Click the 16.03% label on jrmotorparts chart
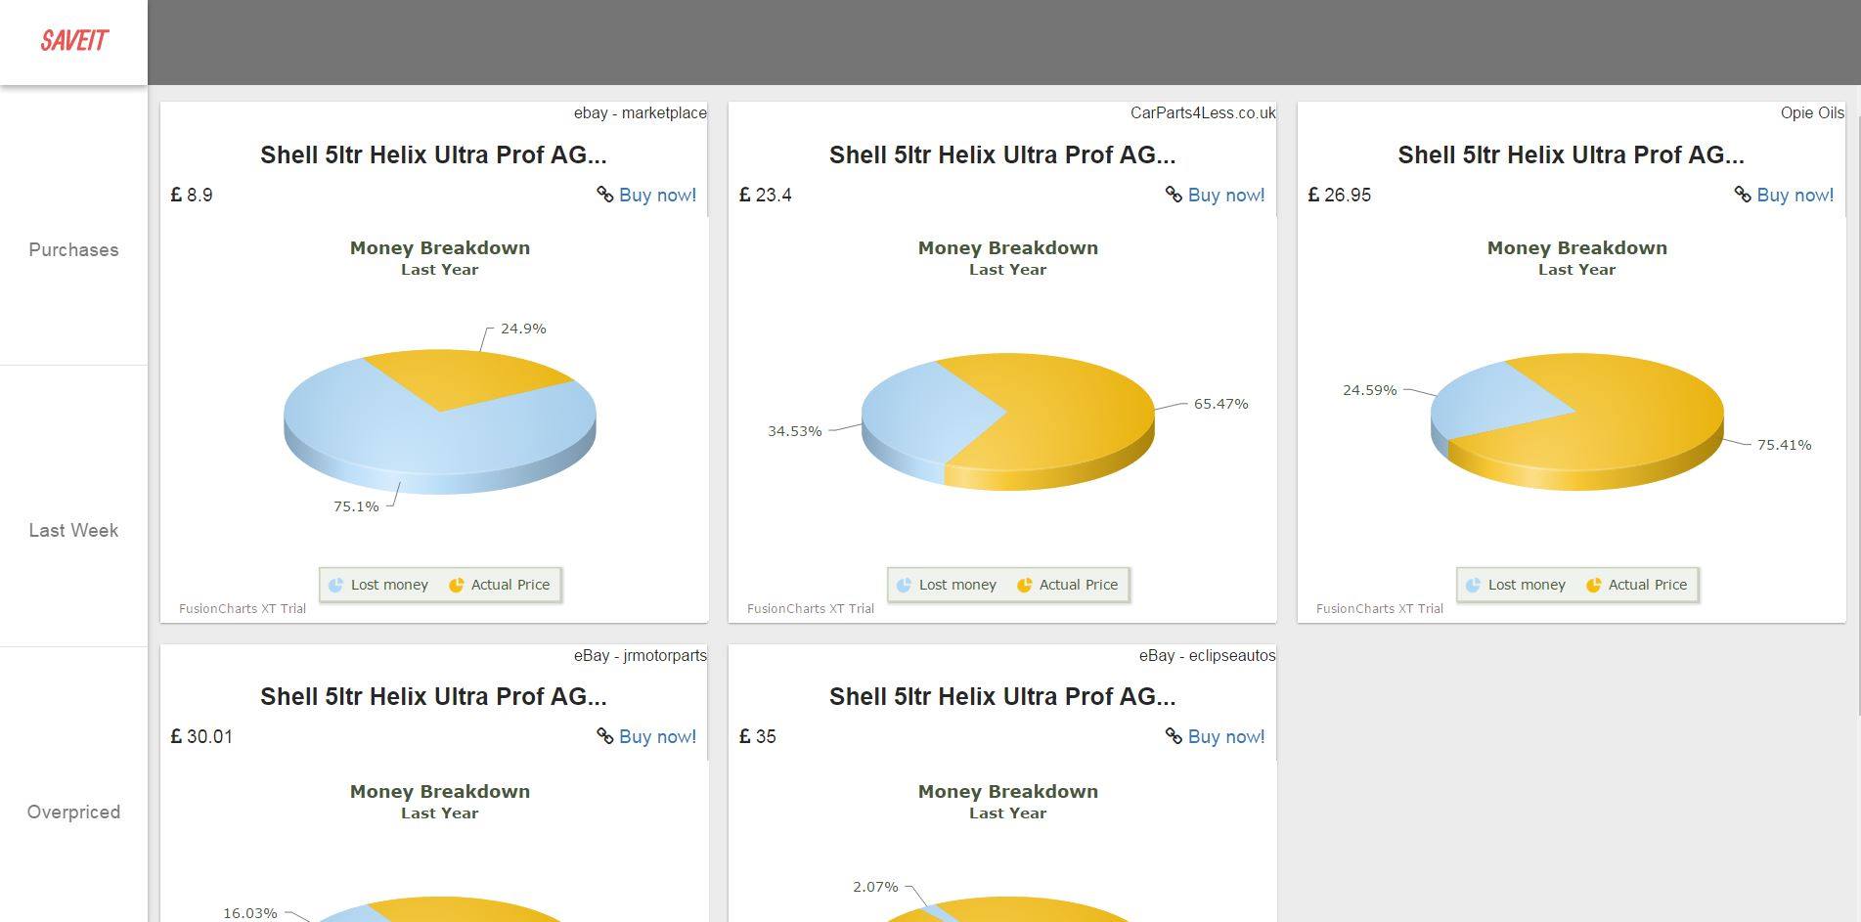This screenshot has width=1861, height=922. [x=249, y=913]
